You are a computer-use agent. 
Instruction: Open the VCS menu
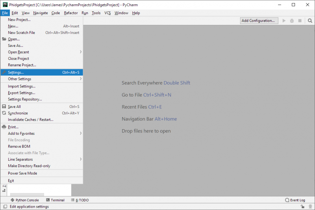click(x=107, y=13)
